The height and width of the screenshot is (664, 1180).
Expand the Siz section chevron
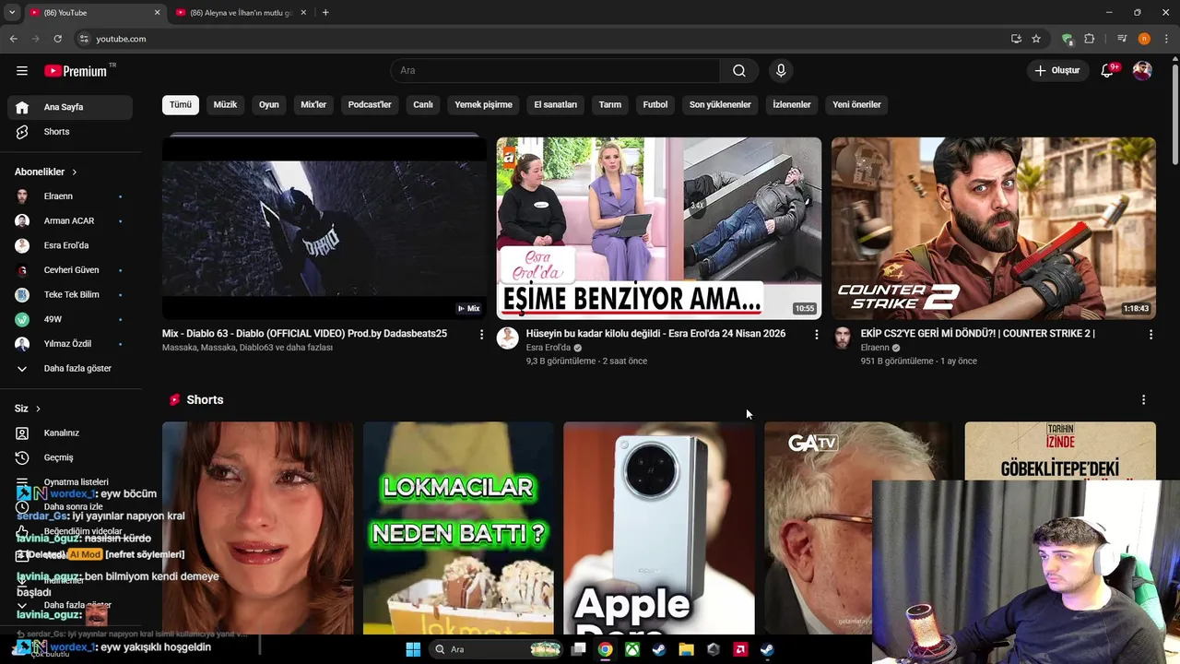pyautogui.click(x=38, y=409)
